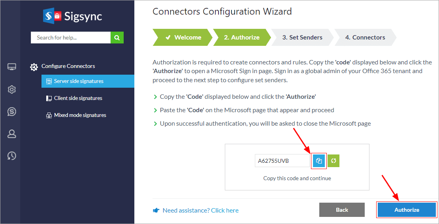Screen dimensions: 439x224
Task: Jump to 4. Connectors step
Action: point(365,38)
